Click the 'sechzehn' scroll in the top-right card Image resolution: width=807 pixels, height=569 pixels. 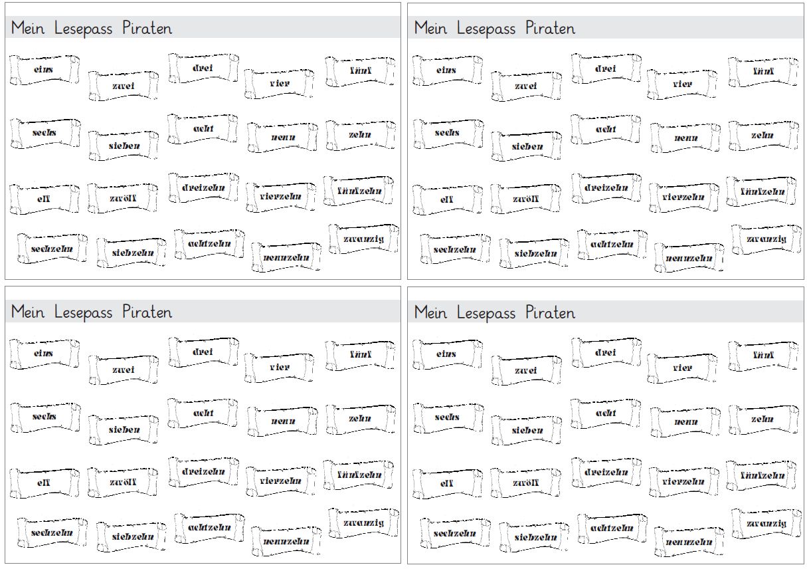tap(456, 249)
